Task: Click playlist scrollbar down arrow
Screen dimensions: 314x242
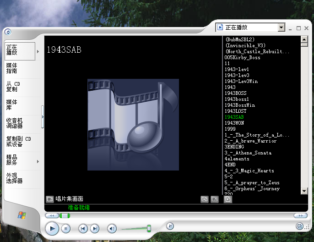Action: point(304,191)
